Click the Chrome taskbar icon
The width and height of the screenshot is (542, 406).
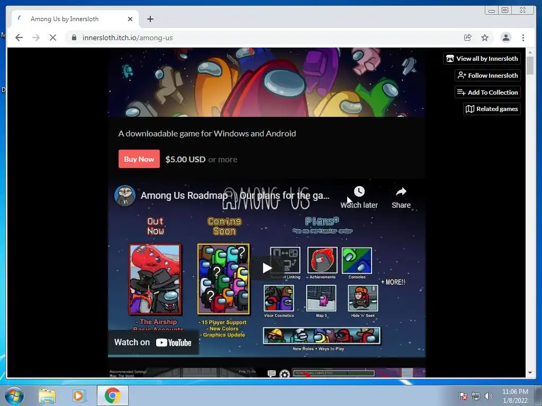(x=112, y=395)
